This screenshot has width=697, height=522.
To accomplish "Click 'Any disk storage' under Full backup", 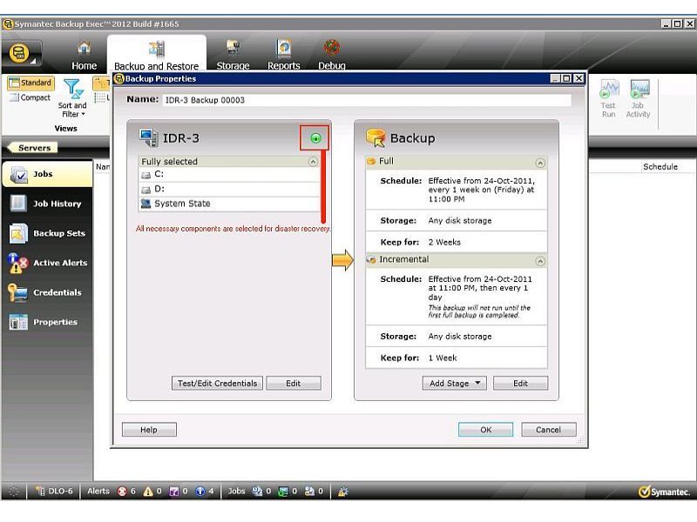I will [460, 221].
